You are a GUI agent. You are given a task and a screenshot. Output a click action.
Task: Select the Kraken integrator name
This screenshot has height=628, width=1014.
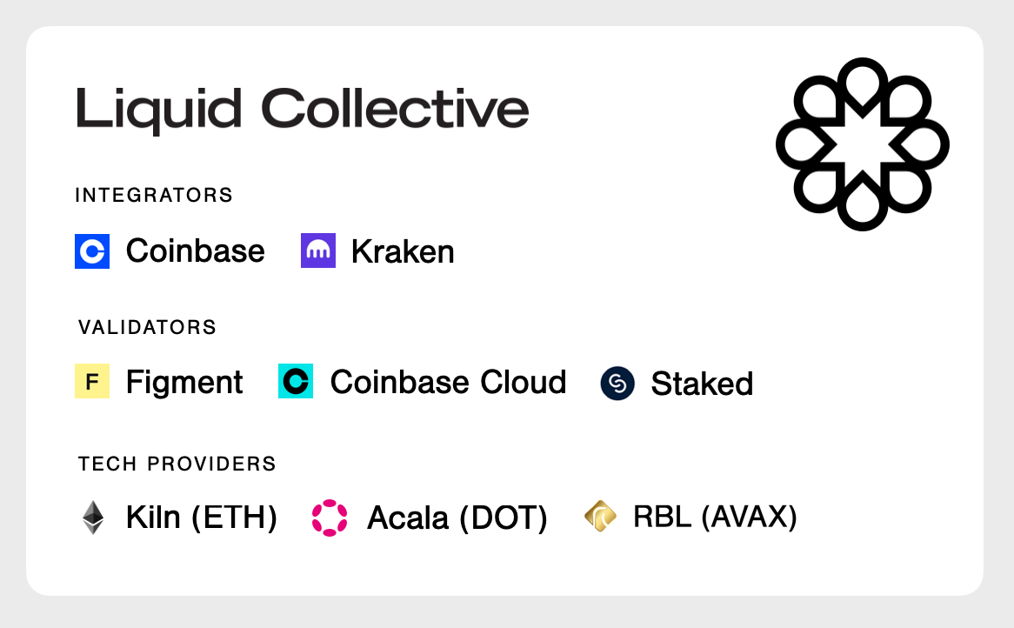coord(403,251)
